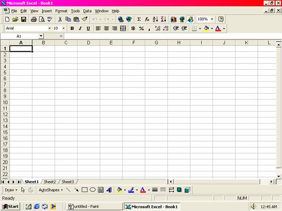Toggle Bold formatting

[72, 28]
